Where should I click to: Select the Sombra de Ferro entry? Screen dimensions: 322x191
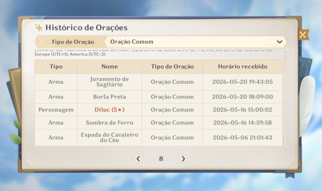[109, 123]
